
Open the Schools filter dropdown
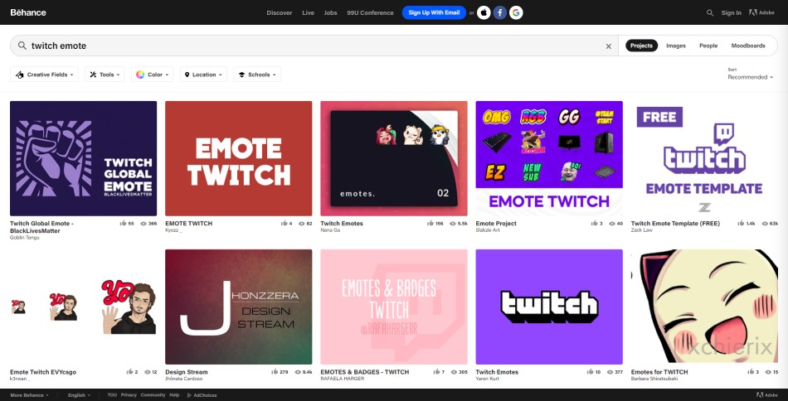click(x=257, y=75)
